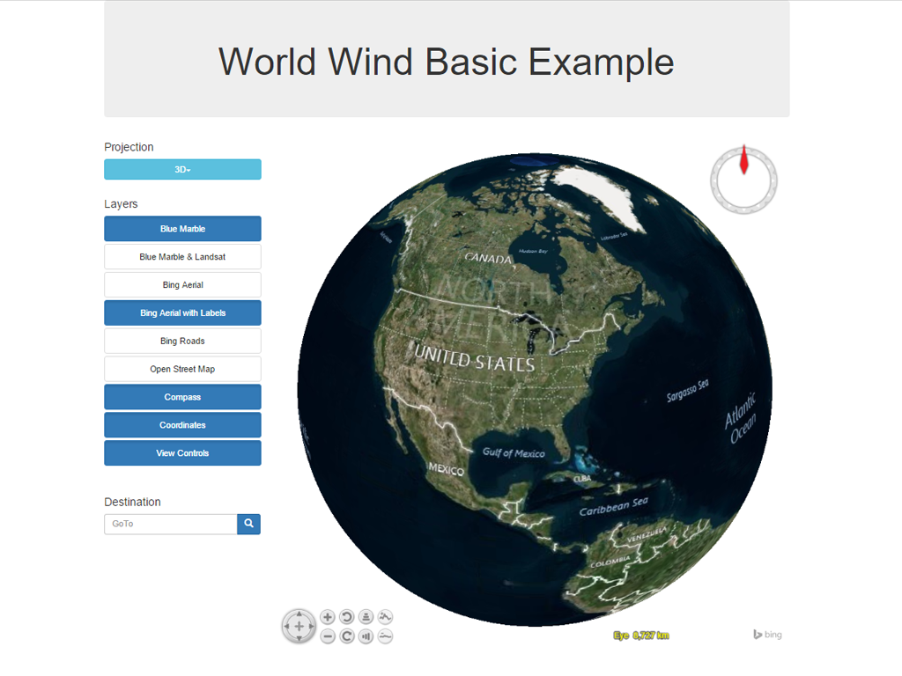
Task: Tilt view up with the stacked-bars control
Action: tap(366, 617)
